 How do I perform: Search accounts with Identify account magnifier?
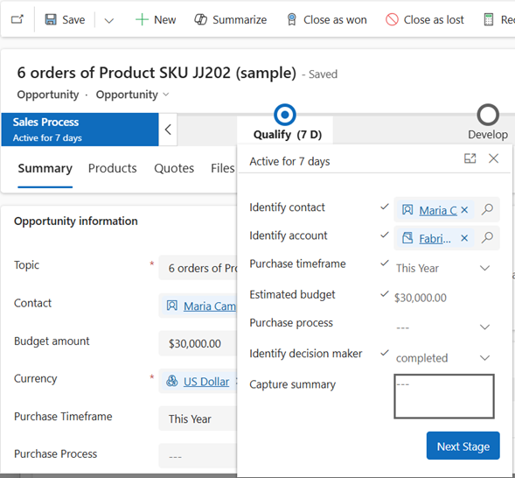click(x=487, y=237)
